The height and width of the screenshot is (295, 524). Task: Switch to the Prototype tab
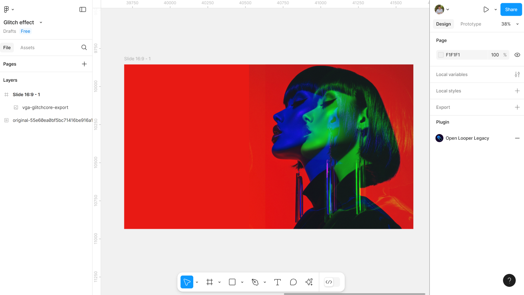tap(471, 24)
